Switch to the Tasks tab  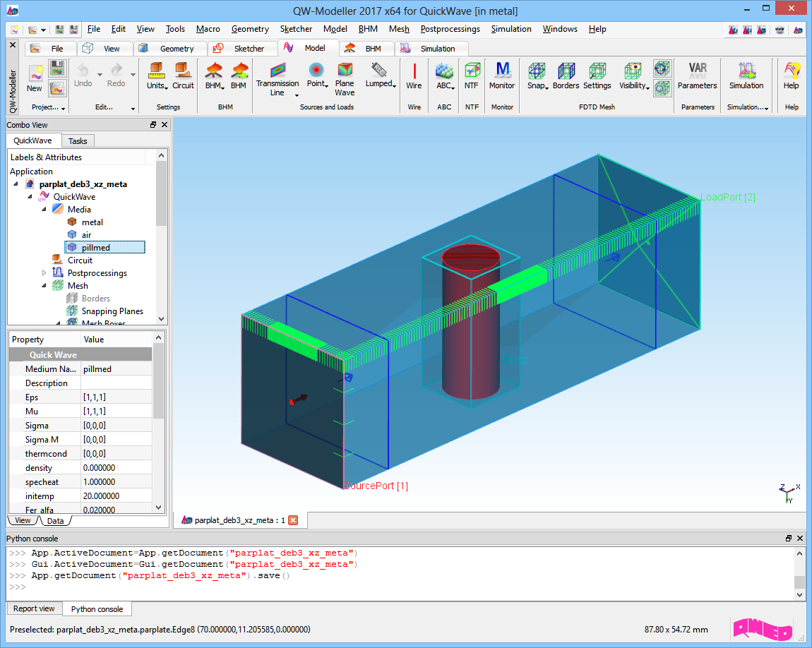tap(78, 140)
